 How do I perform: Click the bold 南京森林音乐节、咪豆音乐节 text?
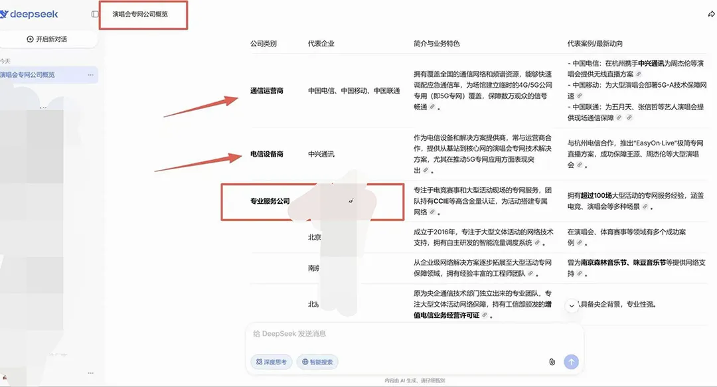point(623,262)
